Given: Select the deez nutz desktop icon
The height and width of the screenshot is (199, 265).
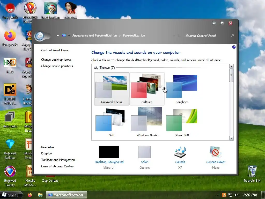Looking at the screenshot, I should coord(10,119).
